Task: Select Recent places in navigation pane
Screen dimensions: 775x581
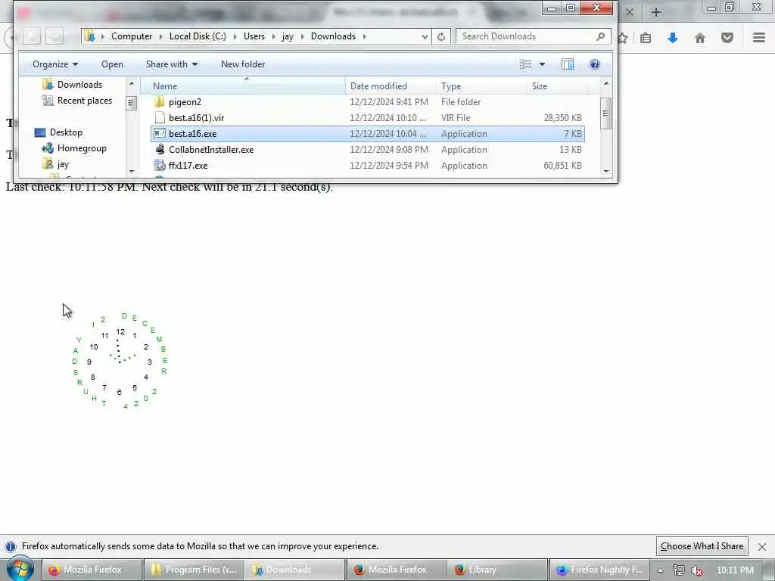Action: pyautogui.click(x=85, y=101)
